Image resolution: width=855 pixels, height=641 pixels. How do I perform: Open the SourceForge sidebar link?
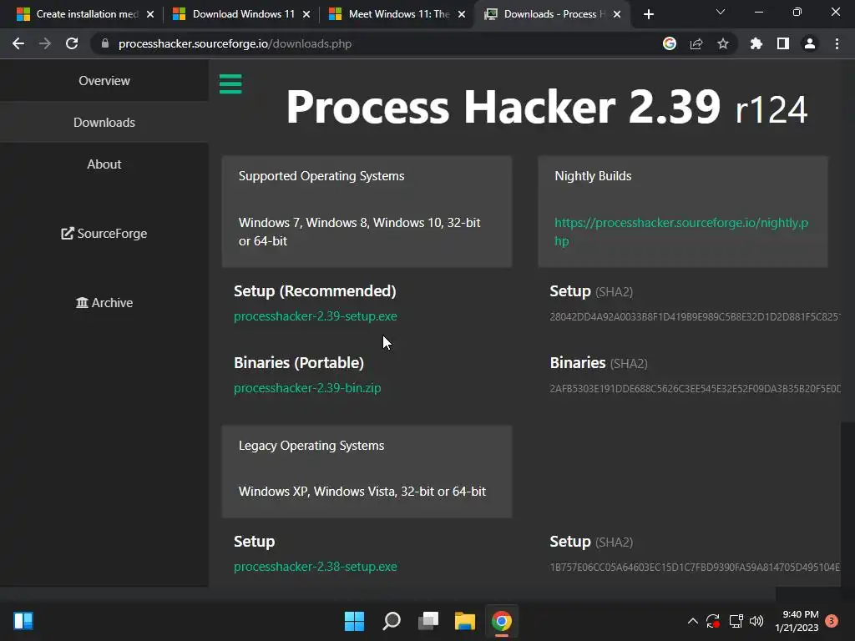tap(104, 234)
